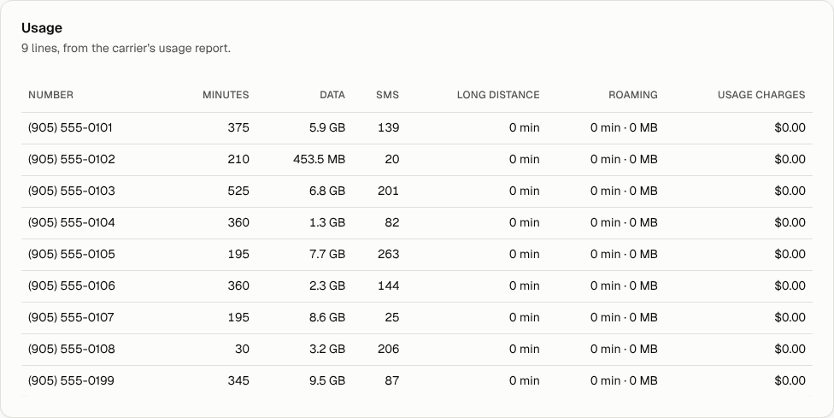Click the 263 SMS count cell
The width and height of the screenshot is (834, 418).
(x=388, y=254)
